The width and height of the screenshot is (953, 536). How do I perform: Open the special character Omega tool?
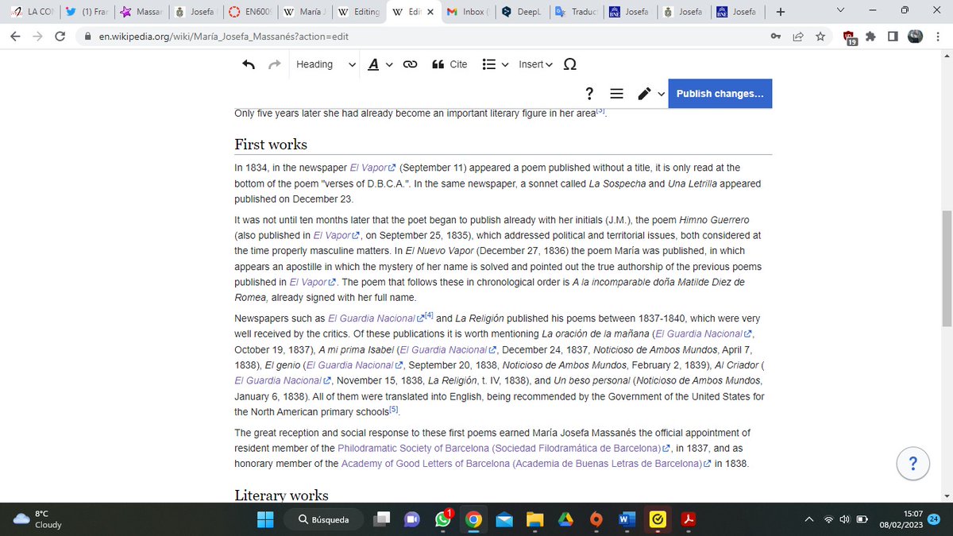click(569, 65)
